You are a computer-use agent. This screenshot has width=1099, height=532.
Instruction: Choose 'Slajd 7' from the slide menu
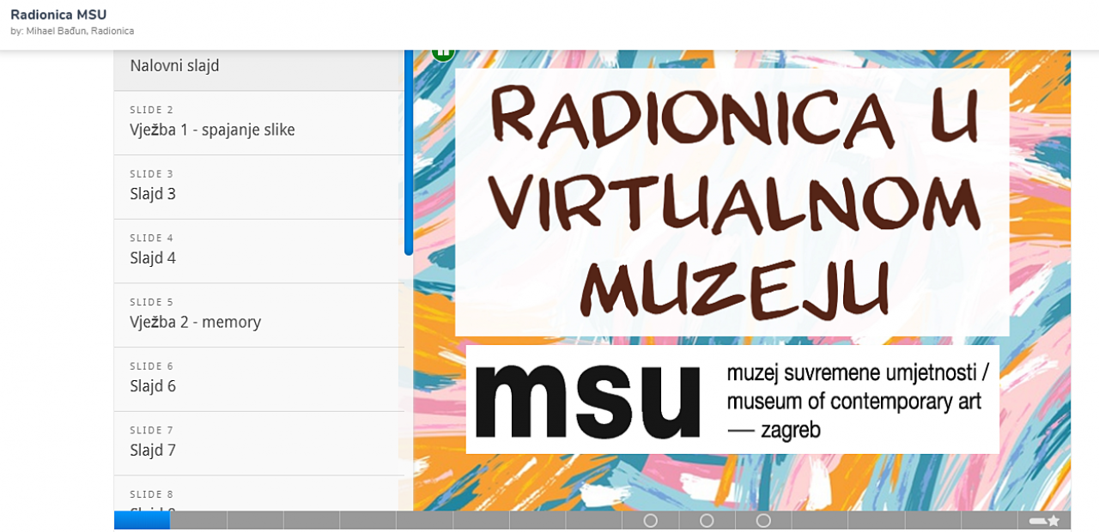click(259, 444)
